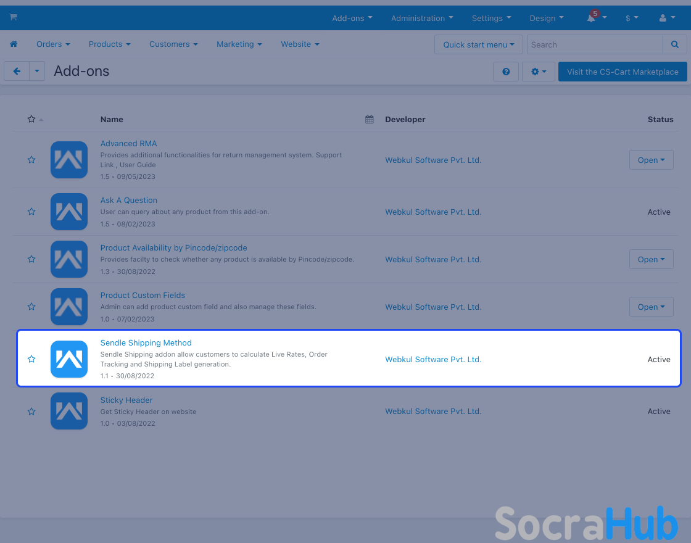
Task: Open the Administration menu
Action: (x=421, y=18)
